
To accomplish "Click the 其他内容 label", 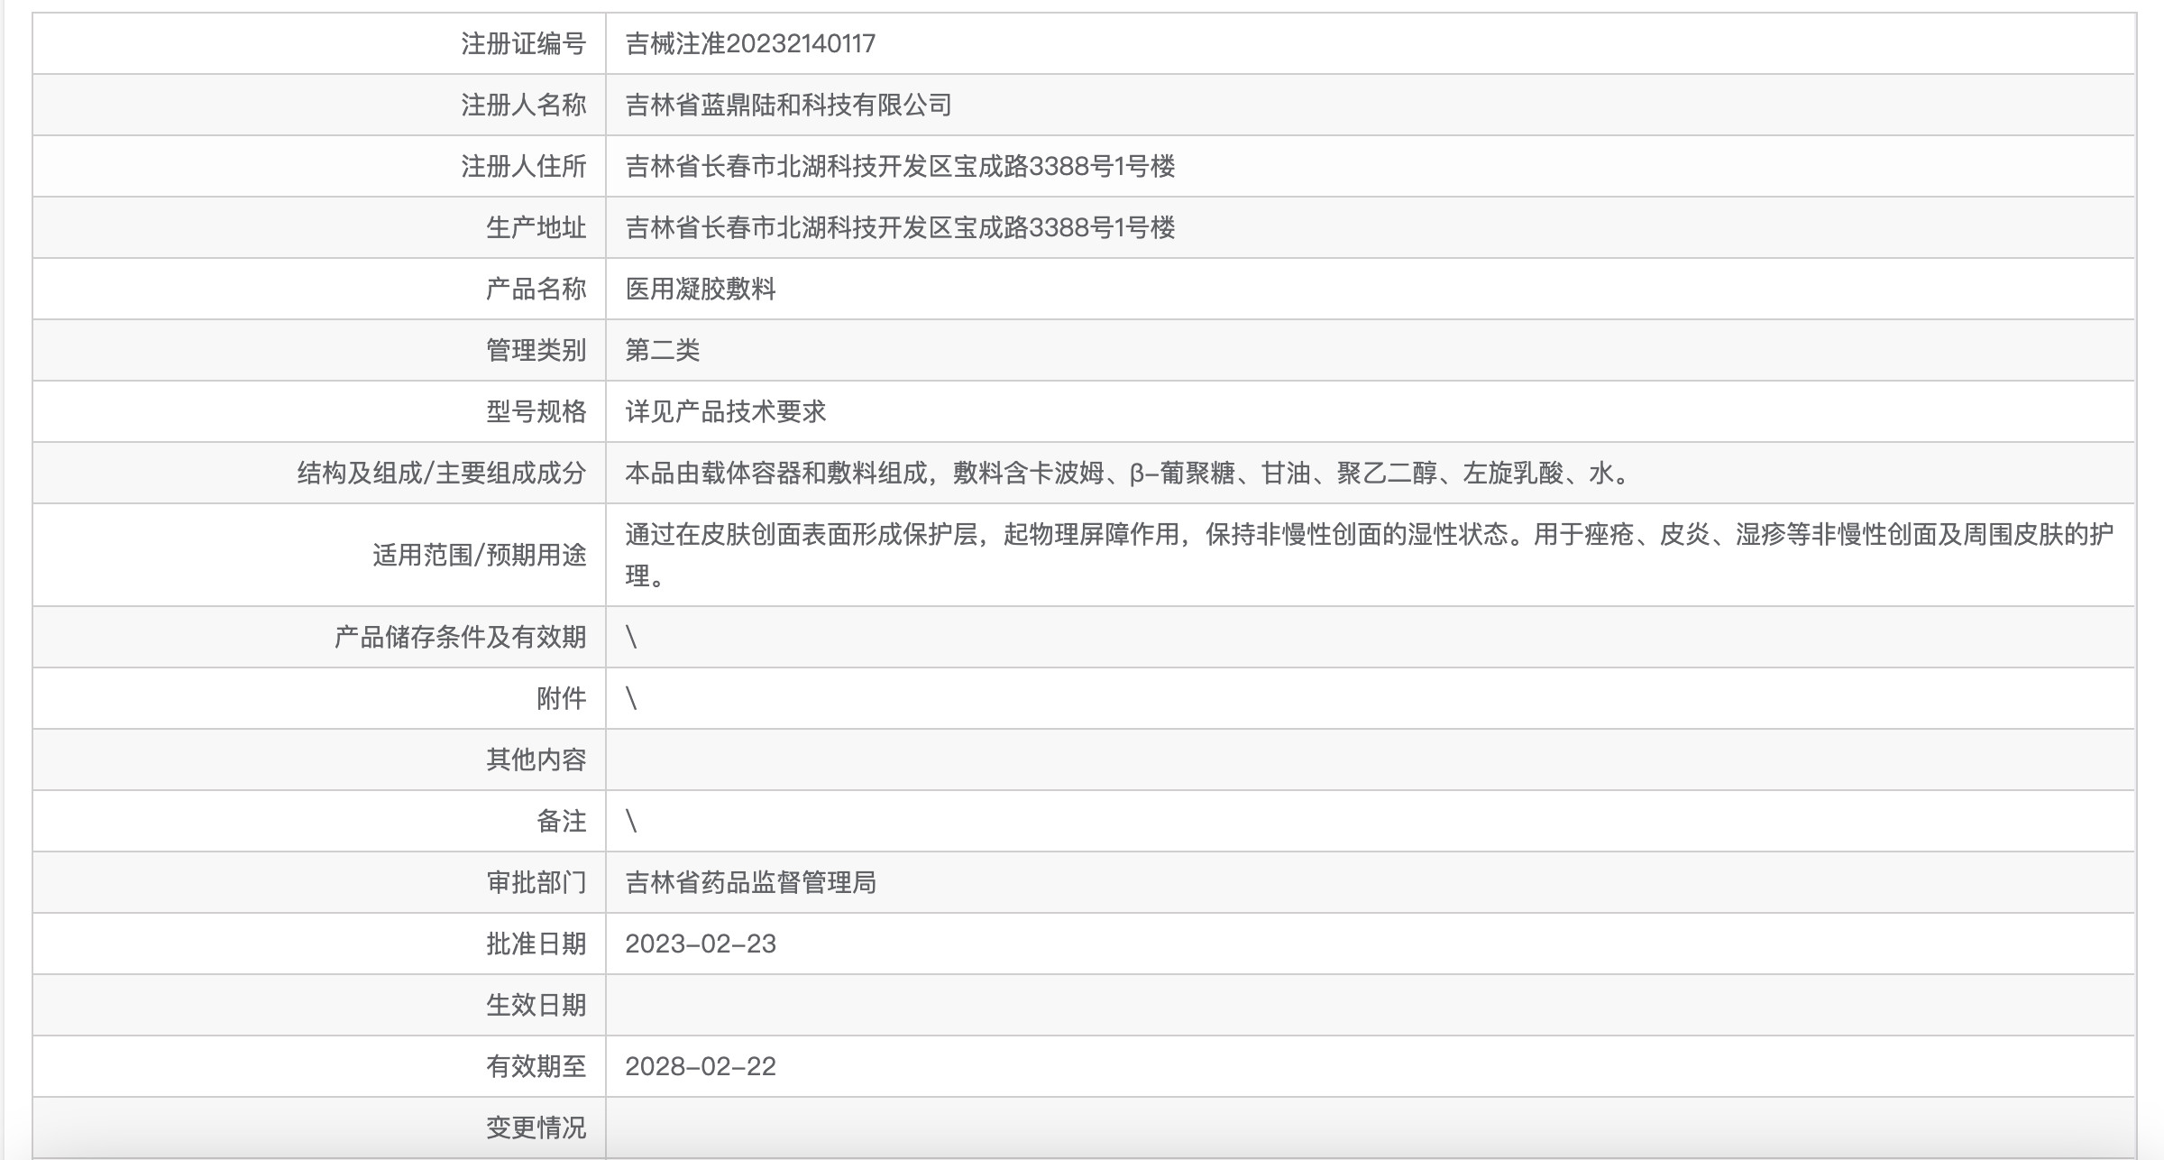I will pos(536,760).
